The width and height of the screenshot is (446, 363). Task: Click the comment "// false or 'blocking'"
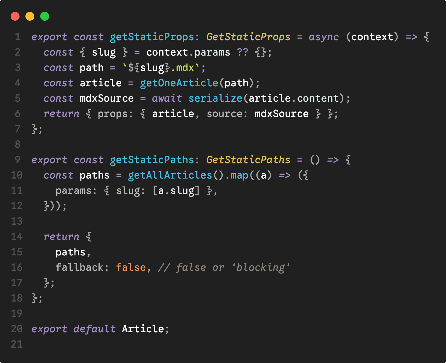pos(224,268)
